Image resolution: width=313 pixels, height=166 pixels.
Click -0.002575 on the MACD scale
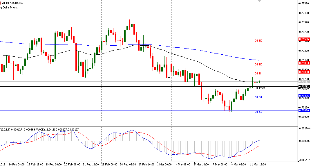305,160
